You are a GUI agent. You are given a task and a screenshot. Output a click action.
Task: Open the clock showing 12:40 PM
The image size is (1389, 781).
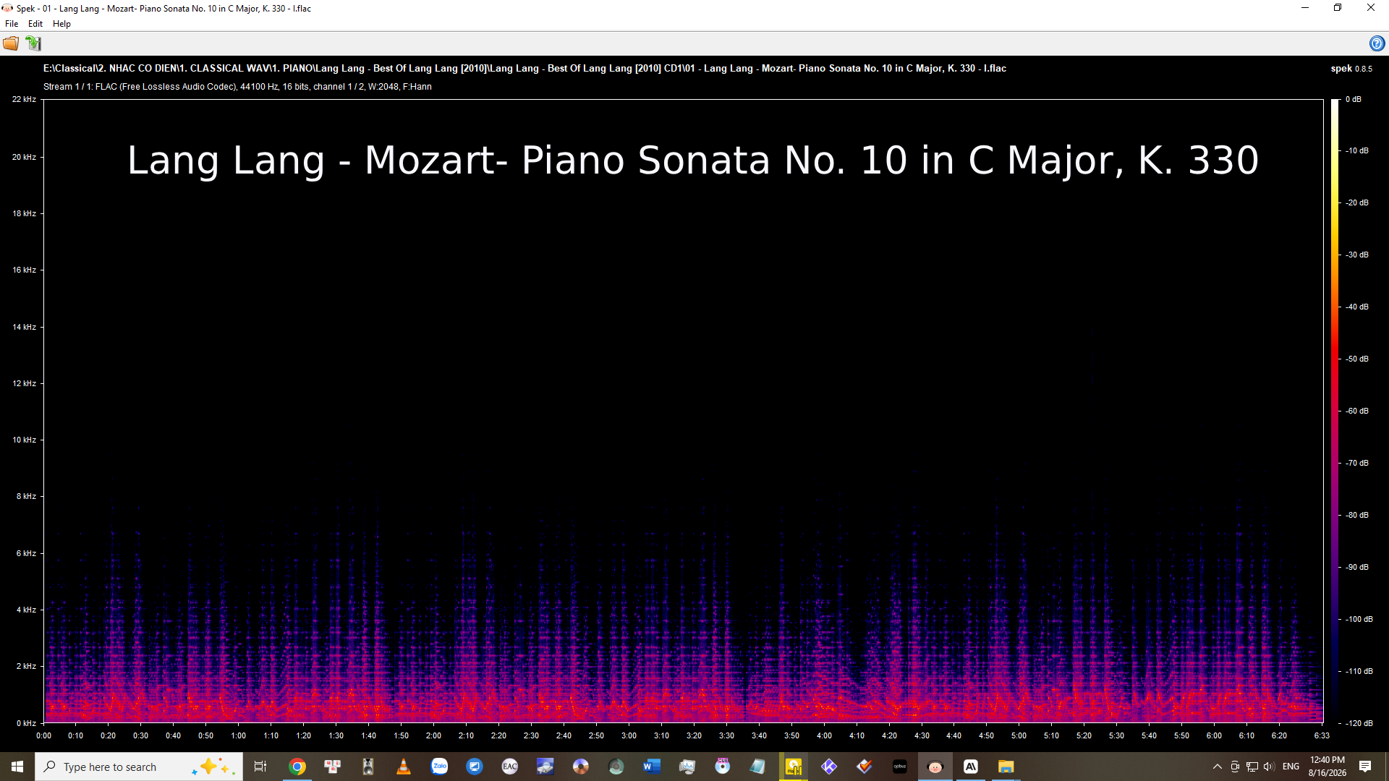(x=1328, y=767)
